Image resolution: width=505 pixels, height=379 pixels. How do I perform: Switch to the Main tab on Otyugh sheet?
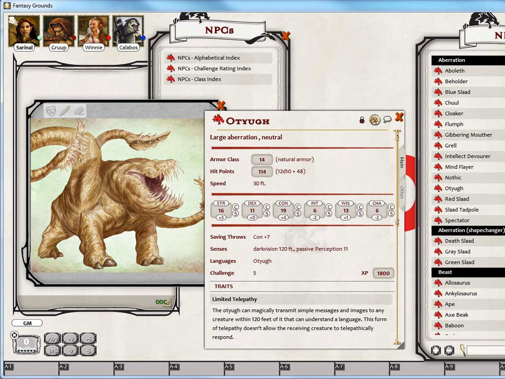coord(402,162)
